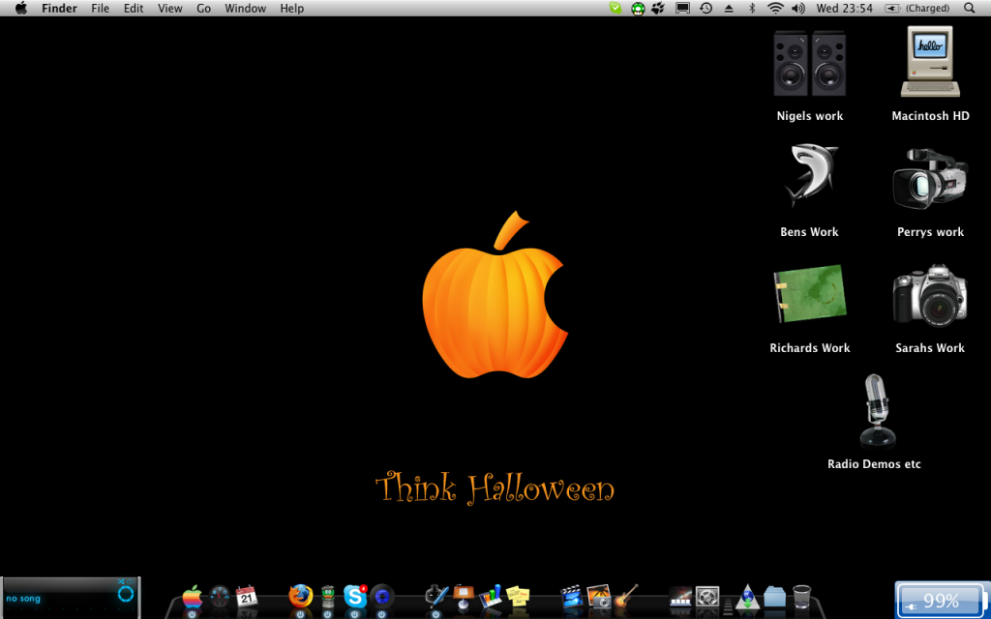This screenshot has height=619, width=991.
Task: Open the File menu
Action: coord(100,8)
